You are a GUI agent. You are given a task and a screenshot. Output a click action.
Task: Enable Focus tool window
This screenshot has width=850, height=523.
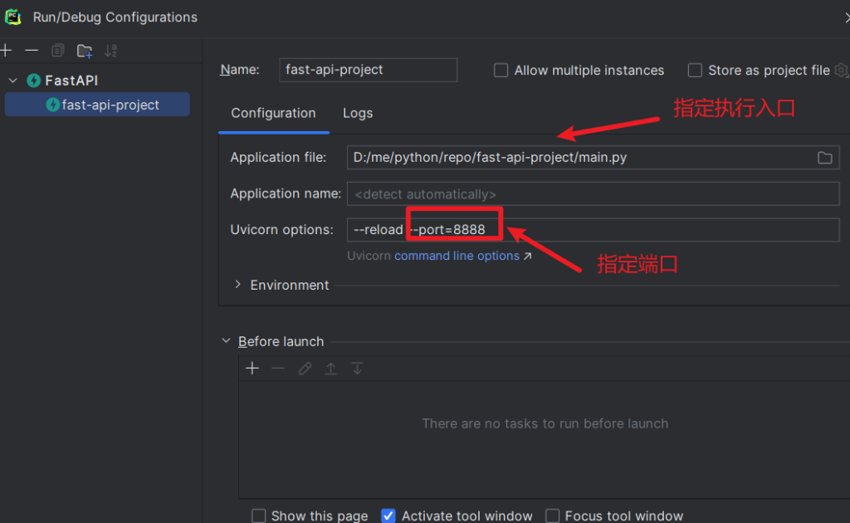pyautogui.click(x=552, y=516)
